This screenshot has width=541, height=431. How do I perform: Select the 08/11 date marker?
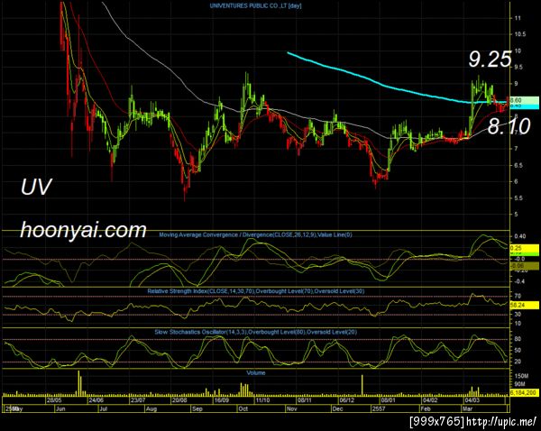[305, 400]
